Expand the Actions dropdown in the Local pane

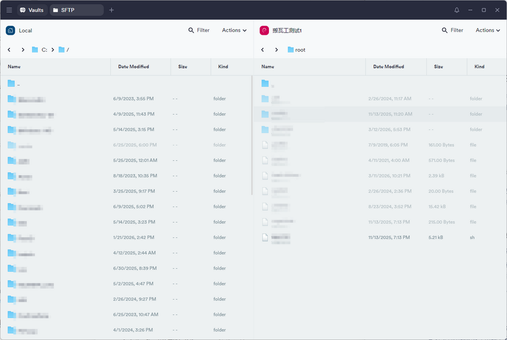pos(234,30)
